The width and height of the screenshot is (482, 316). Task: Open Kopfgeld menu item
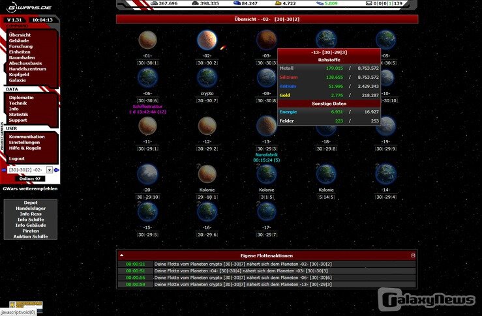(19, 75)
